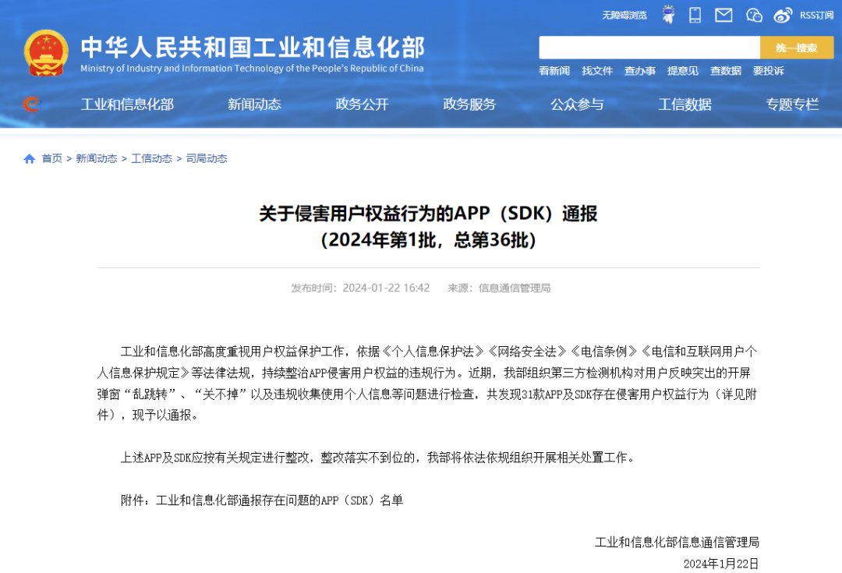Viewport: 842px width, 573px height.
Task: Click signature 工业和信息化部信息通信管理局
Action: click(x=677, y=543)
